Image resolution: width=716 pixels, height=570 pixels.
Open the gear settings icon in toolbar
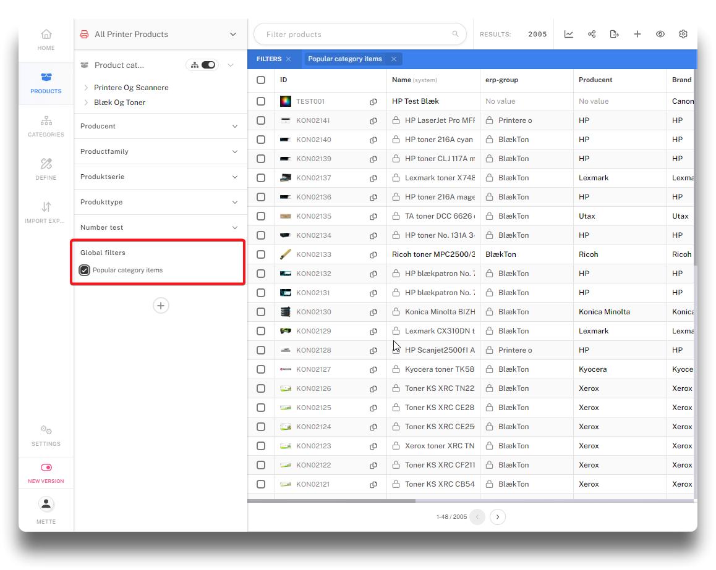683,34
